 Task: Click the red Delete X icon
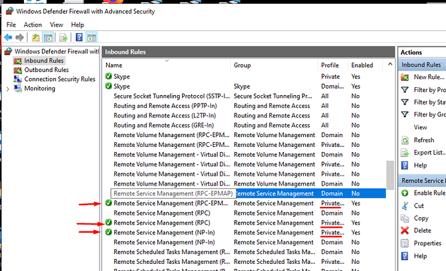click(x=405, y=230)
